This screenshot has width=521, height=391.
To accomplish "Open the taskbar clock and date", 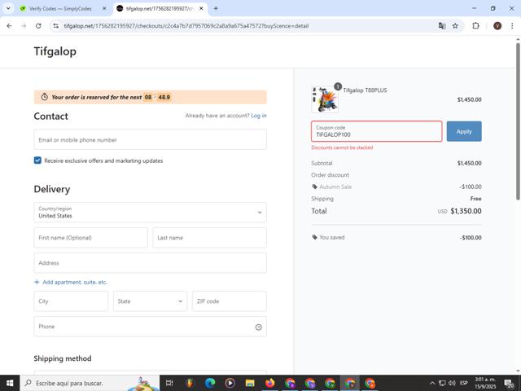I will pos(485,383).
